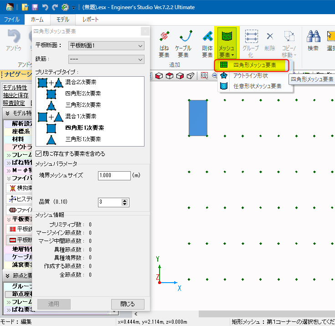335x326 pixels.
Task: Click the save icon in title bar
Action: (35, 7)
